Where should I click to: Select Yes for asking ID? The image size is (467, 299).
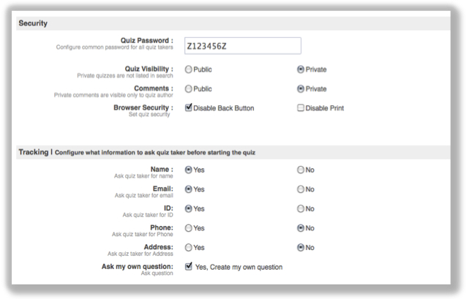[x=189, y=208]
